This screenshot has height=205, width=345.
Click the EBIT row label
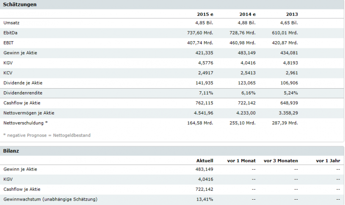9,43
